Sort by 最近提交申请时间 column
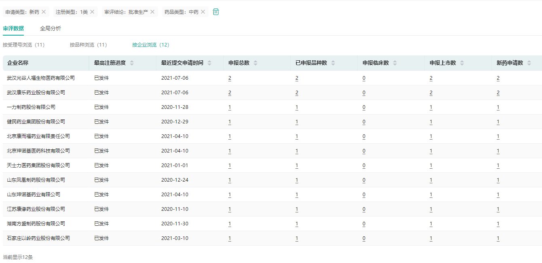Screen dimensions: 542x263 point(209,63)
